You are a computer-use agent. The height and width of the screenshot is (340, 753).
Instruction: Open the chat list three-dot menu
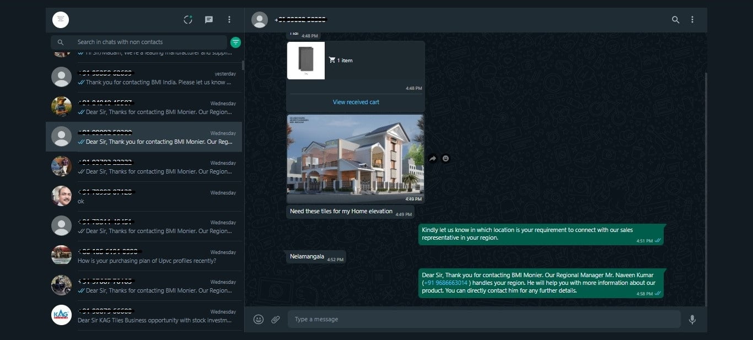coord(229,20)
